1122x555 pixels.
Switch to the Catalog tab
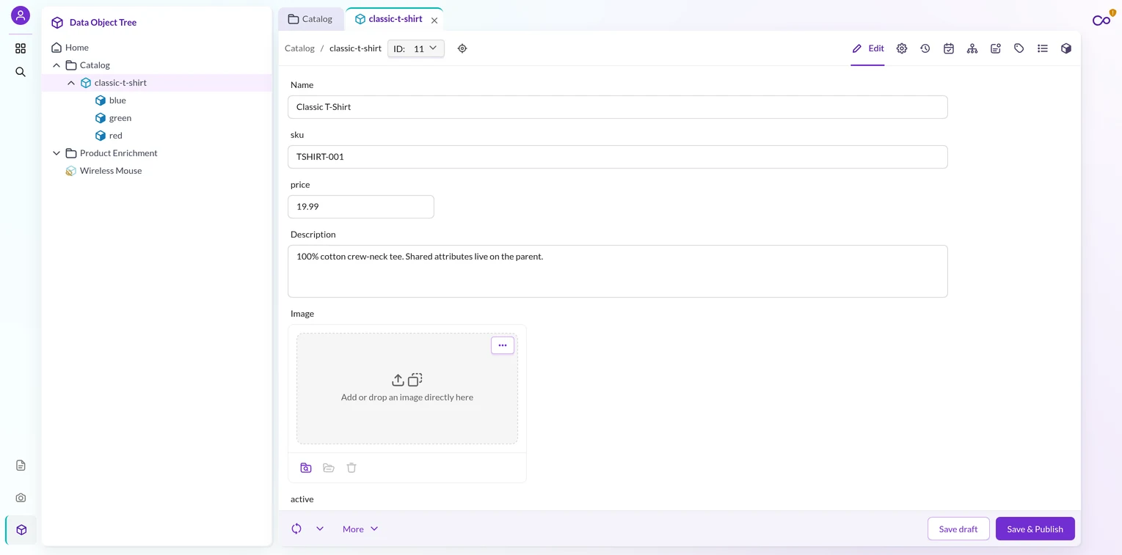point(310,19)
